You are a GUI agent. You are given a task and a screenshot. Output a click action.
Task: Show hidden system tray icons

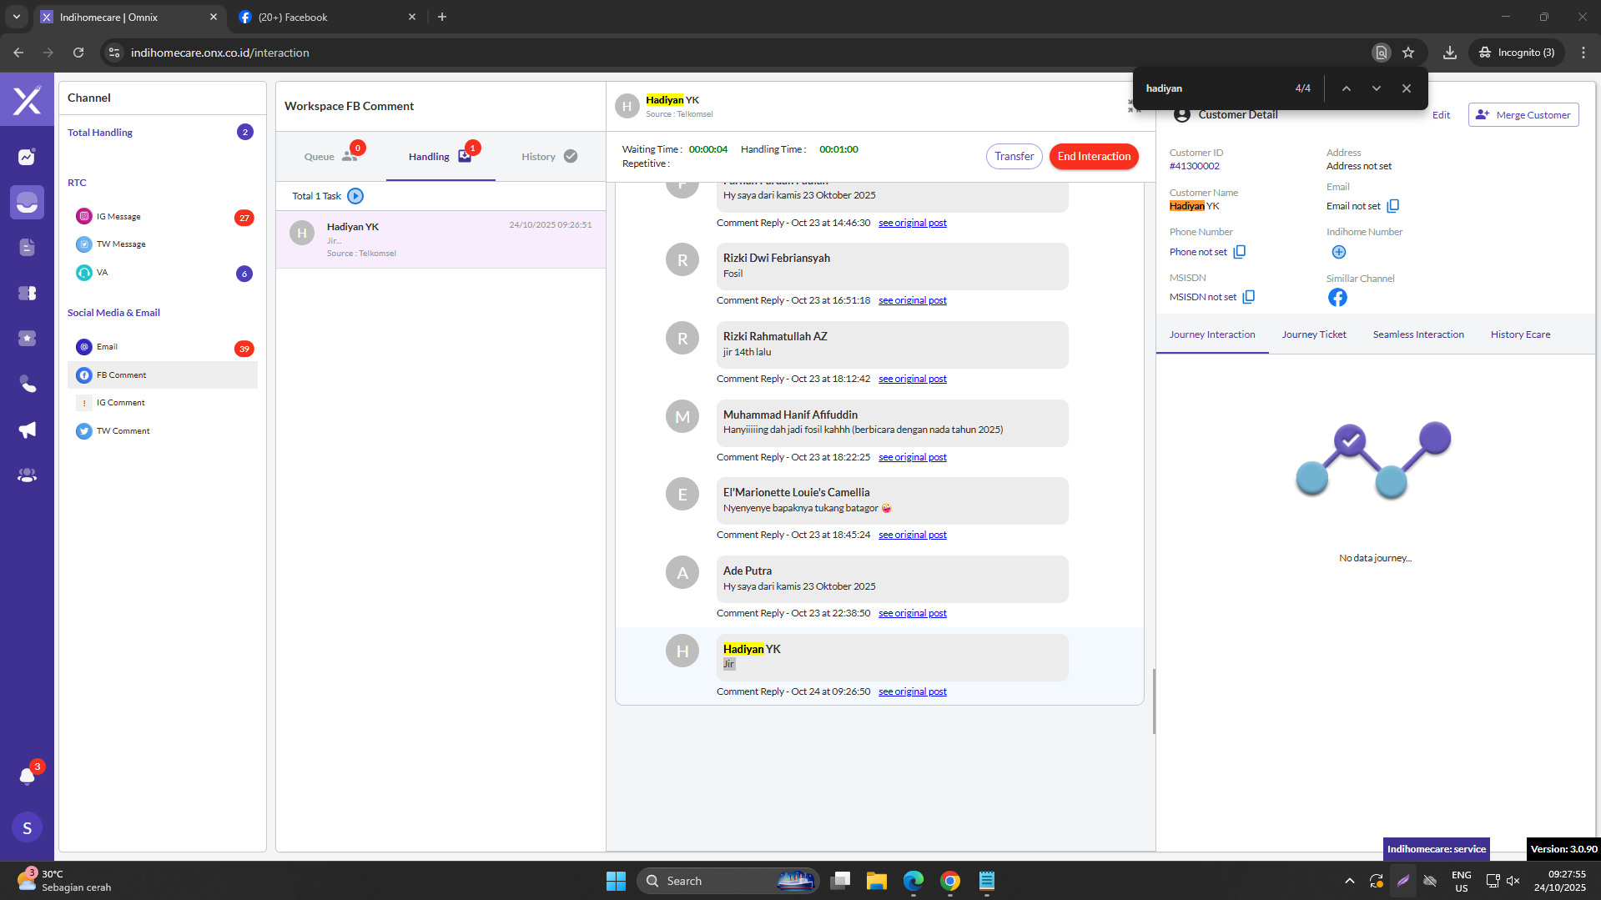point(1350,881)
